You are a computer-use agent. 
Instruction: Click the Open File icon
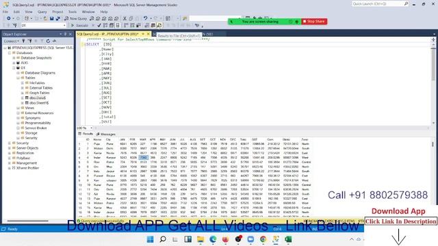(x=45, y=18)
